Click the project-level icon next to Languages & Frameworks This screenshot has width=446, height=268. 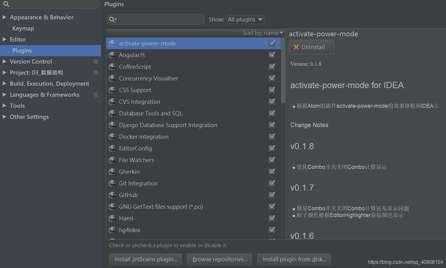click(x=96, y=95)
